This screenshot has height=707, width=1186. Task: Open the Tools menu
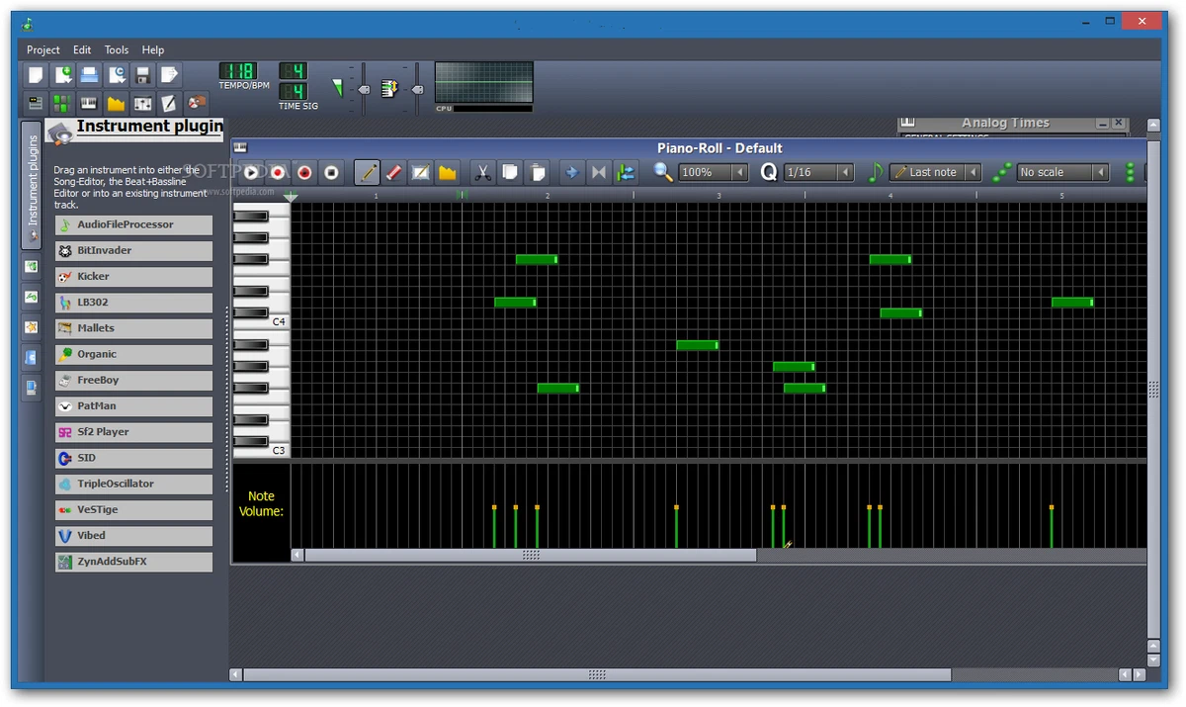tap(117, 49)
